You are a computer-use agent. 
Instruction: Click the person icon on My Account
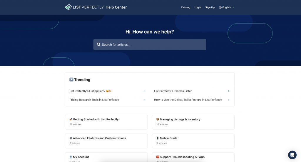pos(71,157)
